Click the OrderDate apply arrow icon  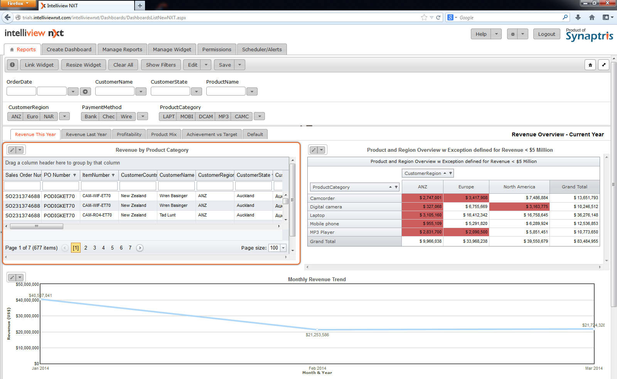pyautogui.click(x=85, y=91)
